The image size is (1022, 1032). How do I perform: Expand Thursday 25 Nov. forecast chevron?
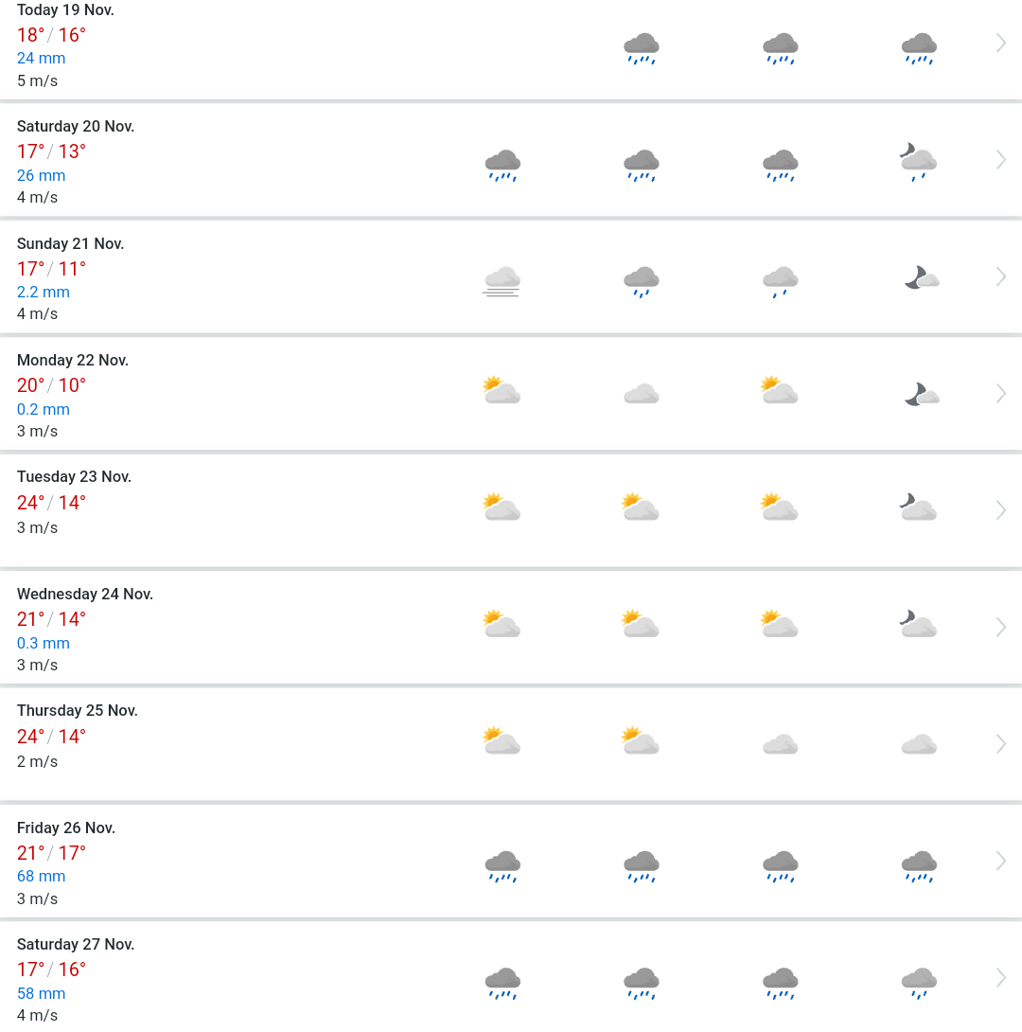(x=1001, y=744)
